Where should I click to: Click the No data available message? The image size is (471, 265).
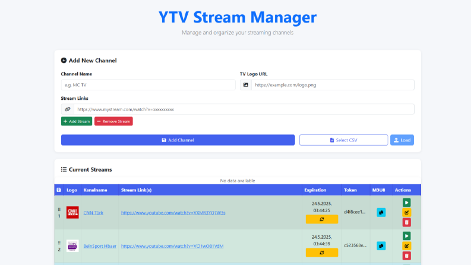point(238,181)
